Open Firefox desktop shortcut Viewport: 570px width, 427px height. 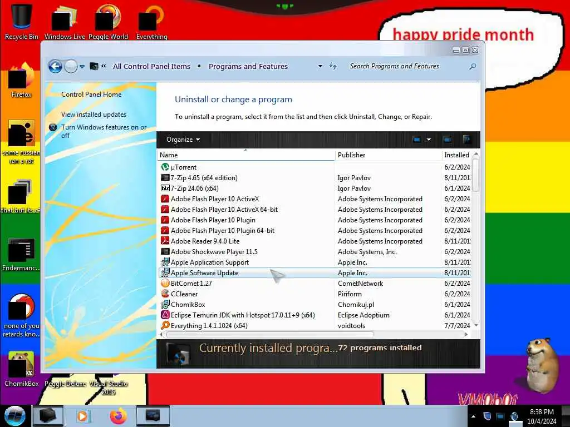coord(22,81)
